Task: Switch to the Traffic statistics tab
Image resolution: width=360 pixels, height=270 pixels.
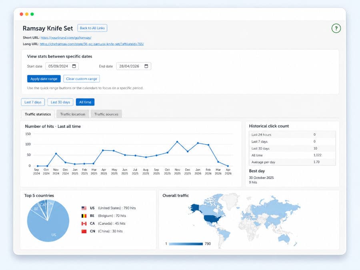Action: [x=38, y=114]
